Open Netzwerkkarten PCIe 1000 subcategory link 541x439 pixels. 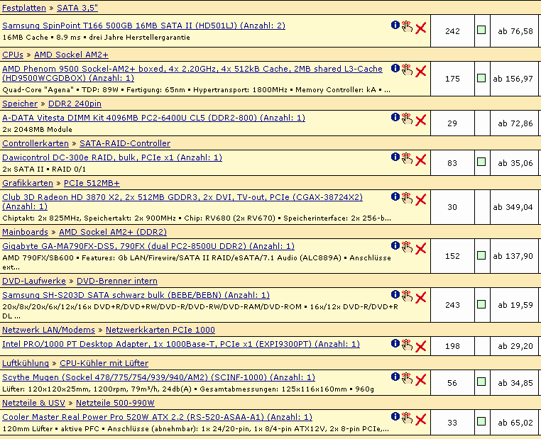tap(160, 330)
